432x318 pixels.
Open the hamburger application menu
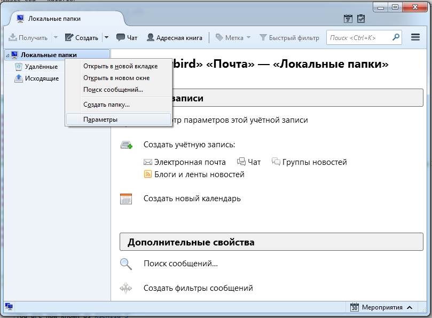pos(415,37)
